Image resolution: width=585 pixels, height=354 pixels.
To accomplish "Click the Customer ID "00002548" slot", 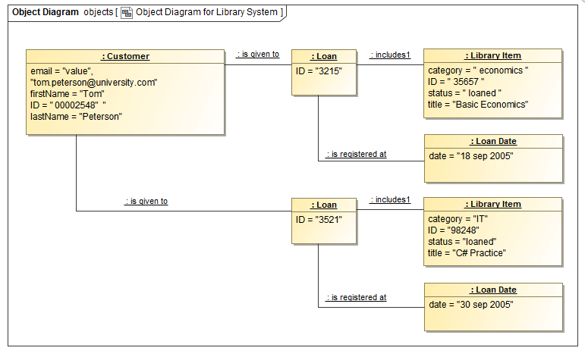I will (x=68, y=105).
